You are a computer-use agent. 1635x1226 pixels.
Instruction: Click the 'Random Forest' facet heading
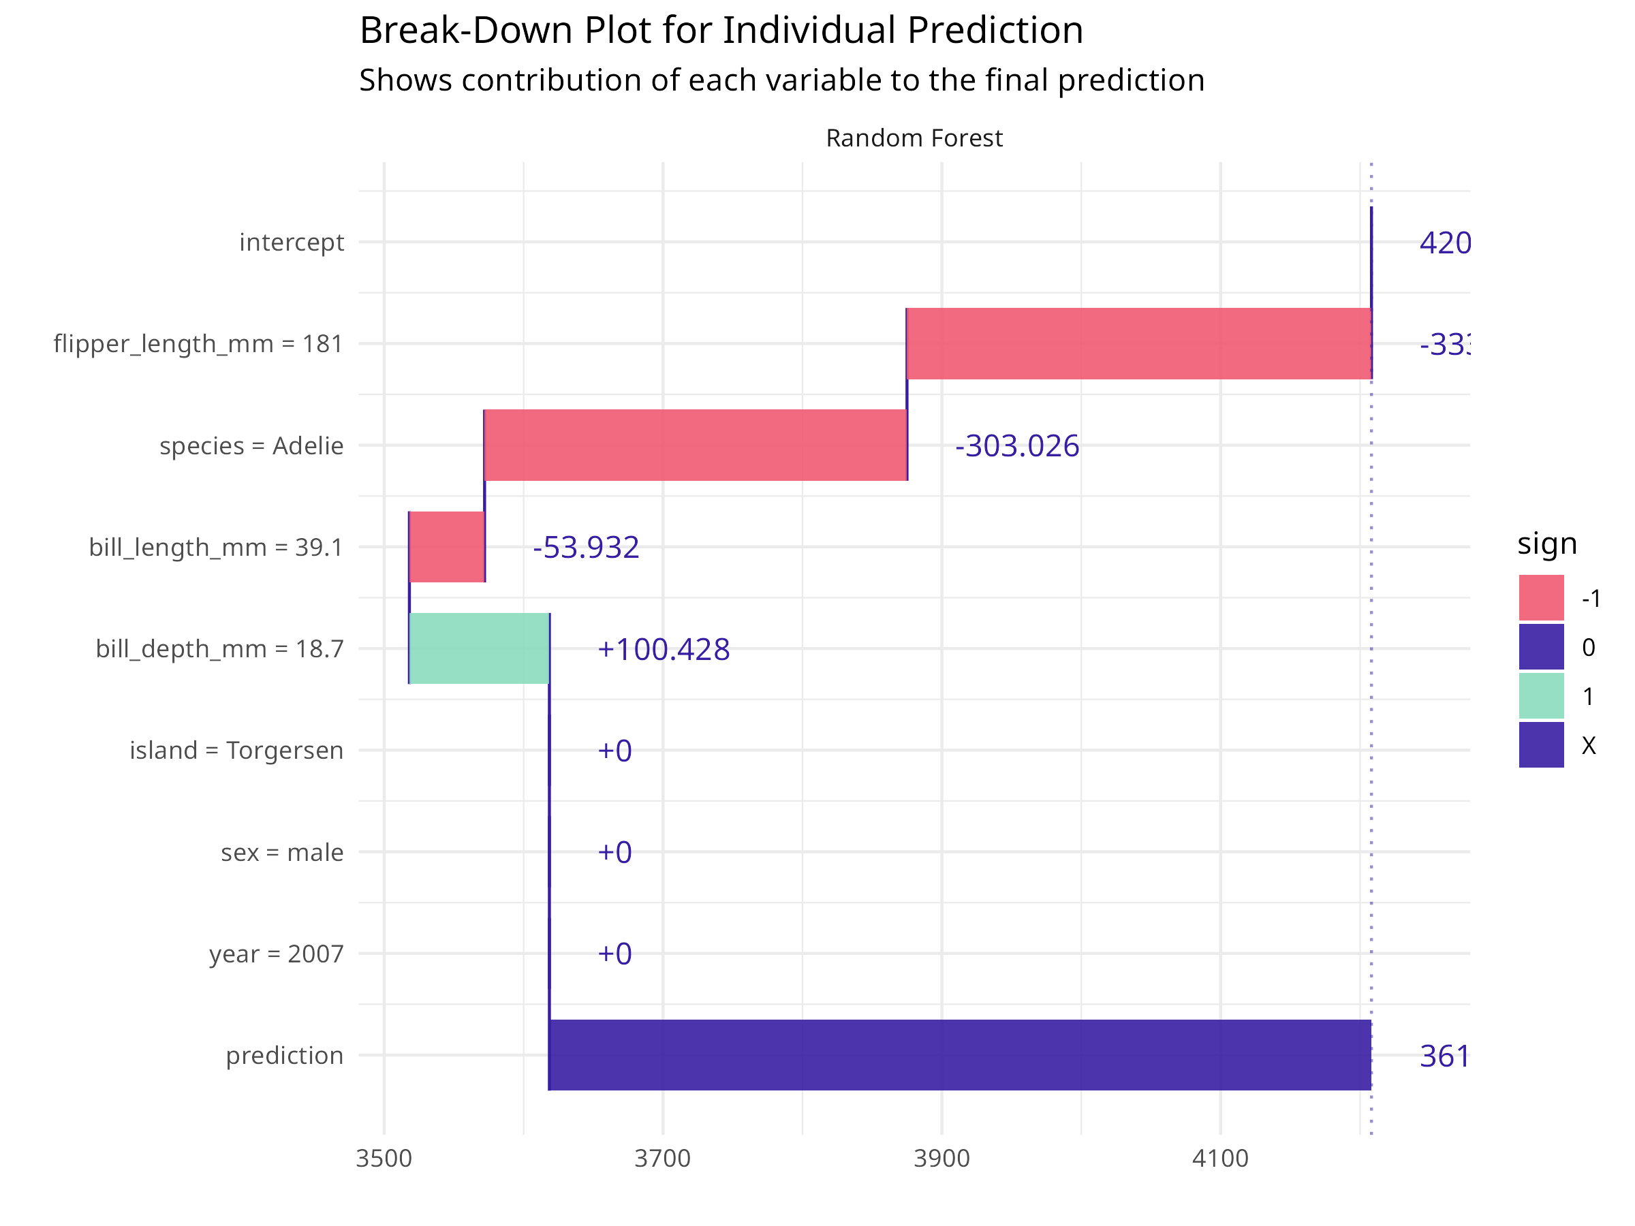914,138
